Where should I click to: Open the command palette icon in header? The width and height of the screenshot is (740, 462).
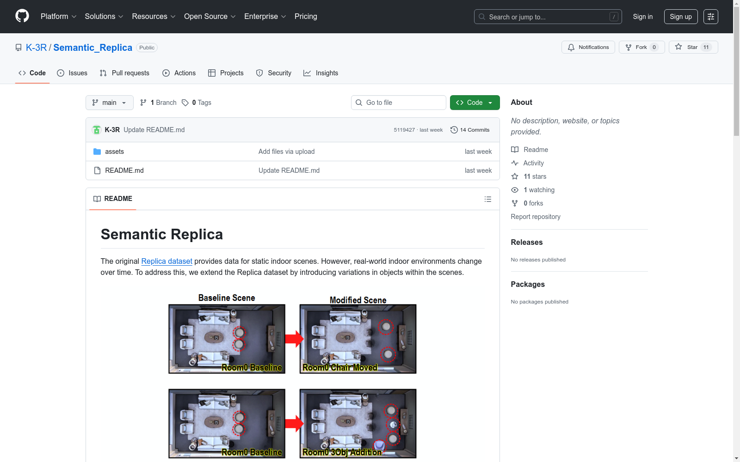tap(711, 17)
